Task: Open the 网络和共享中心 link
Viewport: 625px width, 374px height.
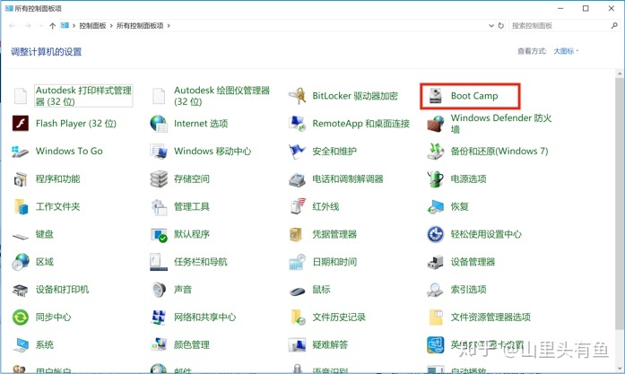Action: (204, 317)
